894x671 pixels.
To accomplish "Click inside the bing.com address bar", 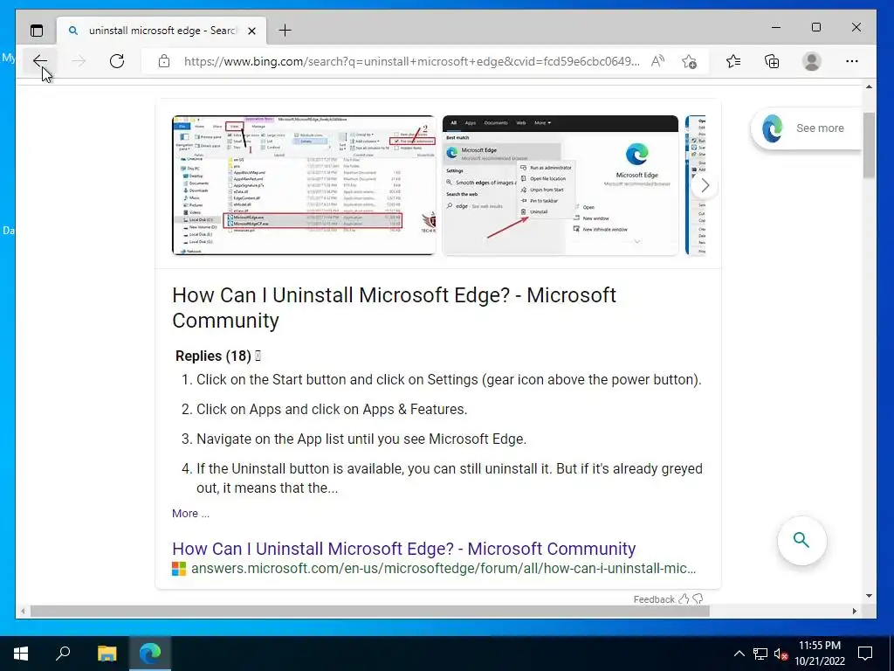I will tap(412, 61).
